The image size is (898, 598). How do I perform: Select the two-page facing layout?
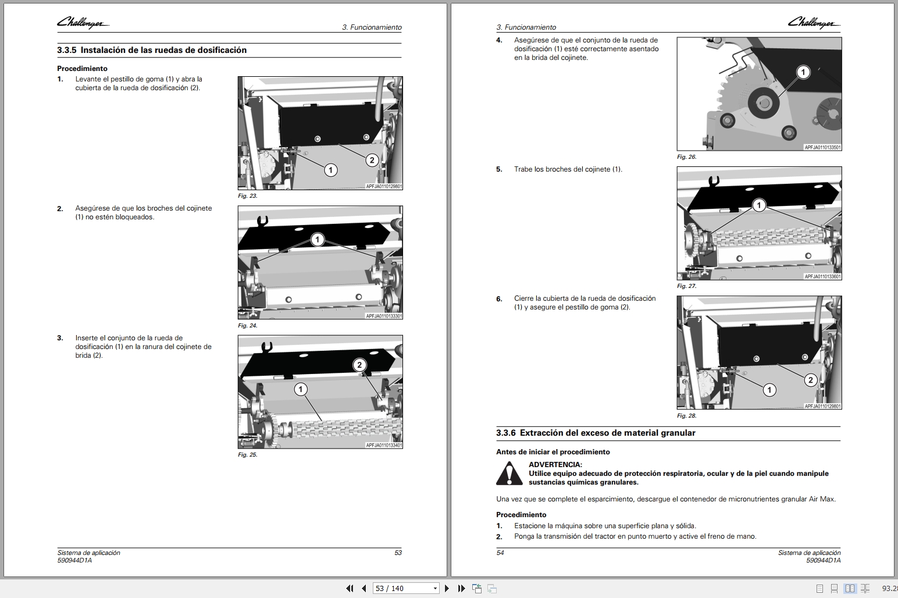tap(850, 588)
